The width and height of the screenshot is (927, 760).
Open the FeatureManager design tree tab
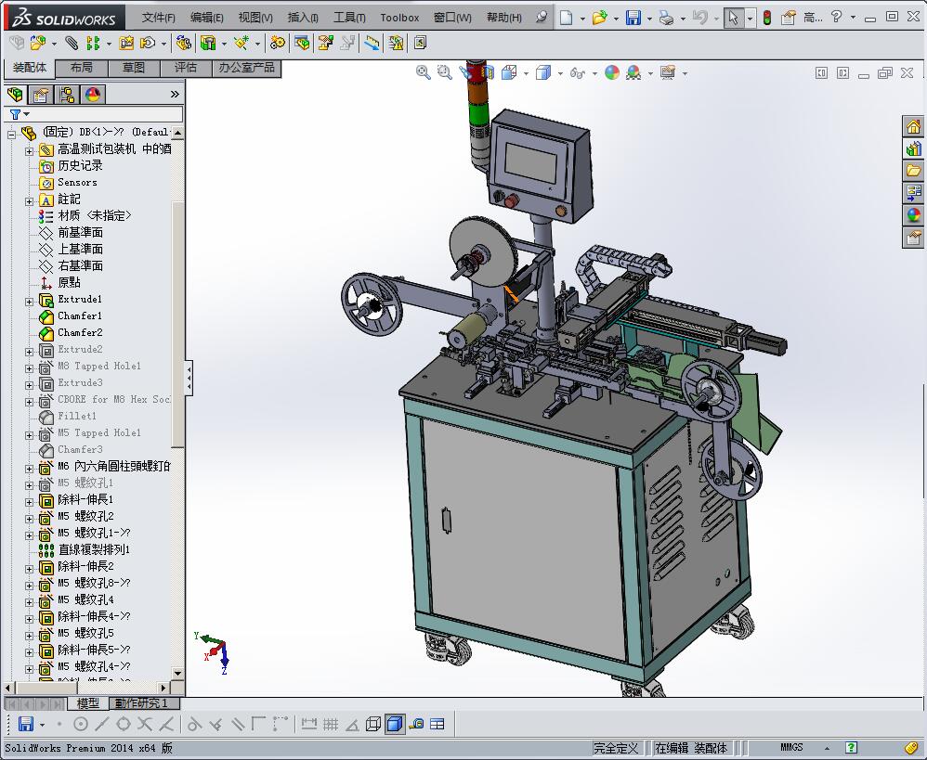click(x=15, y=95)
